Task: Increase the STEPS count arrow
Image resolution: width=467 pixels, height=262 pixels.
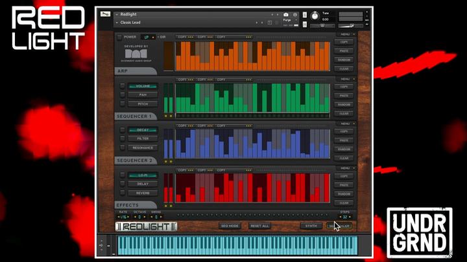Action: pyautogui.click(x=350, y=217)
